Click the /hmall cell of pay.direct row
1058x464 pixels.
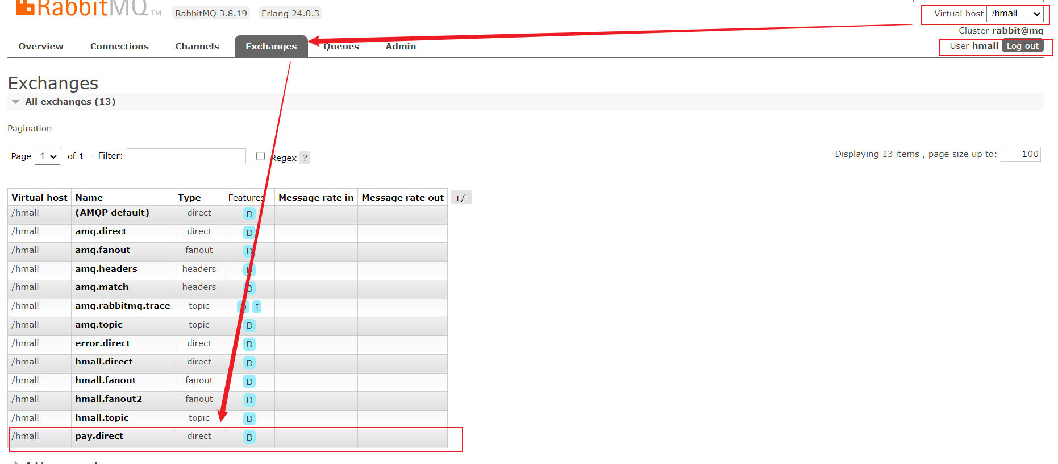(26, 436)
